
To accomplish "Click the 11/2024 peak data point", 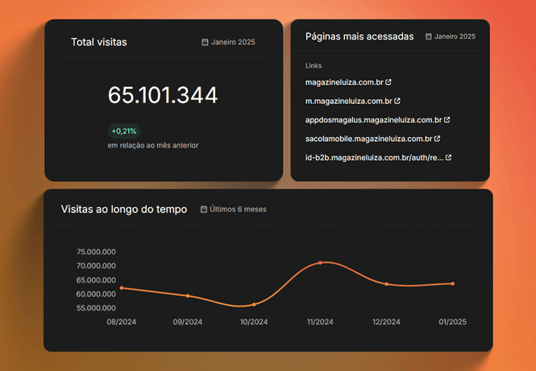I will (x=320, y=263).
